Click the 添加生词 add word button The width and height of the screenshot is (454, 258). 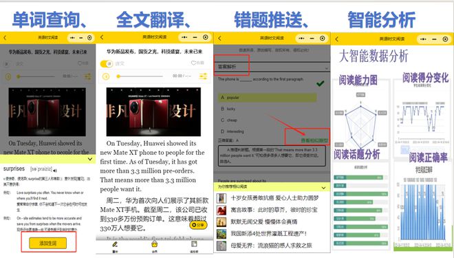click(47, 244)
